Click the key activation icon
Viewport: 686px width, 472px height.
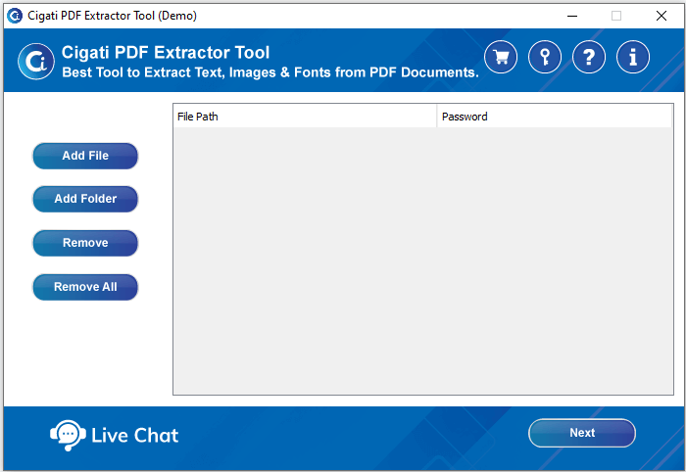[545, 57]
